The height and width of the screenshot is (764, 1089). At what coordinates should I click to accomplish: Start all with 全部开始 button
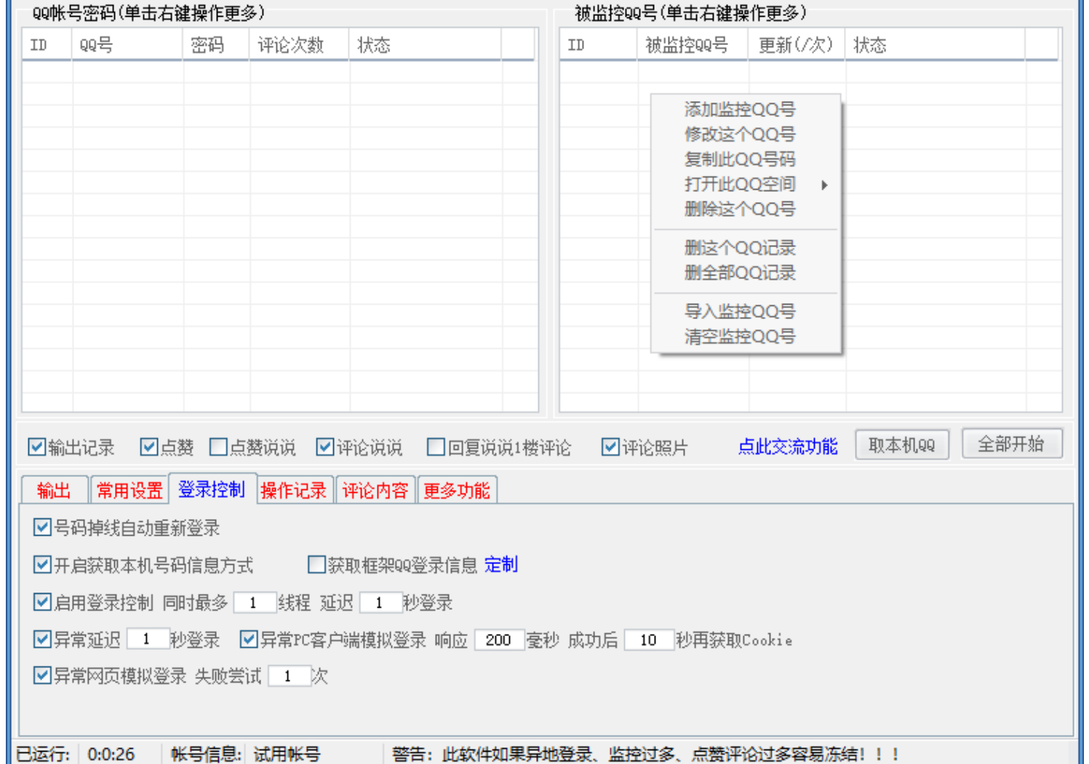1012,443
